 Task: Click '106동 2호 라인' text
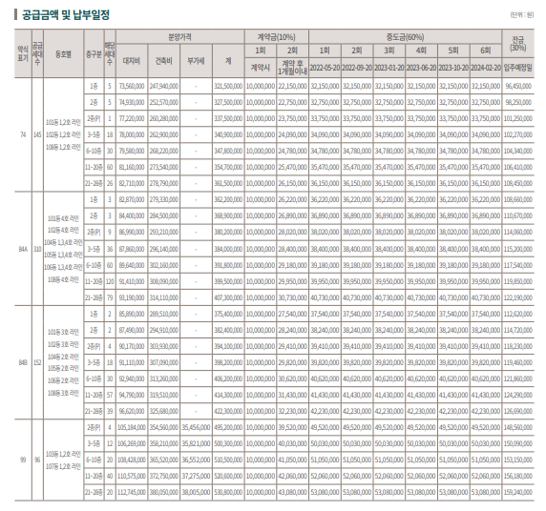63,380
